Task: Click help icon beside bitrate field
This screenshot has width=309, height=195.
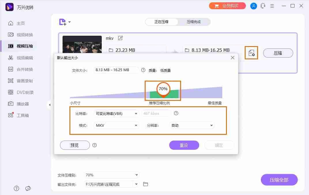Action: [176, 113]
